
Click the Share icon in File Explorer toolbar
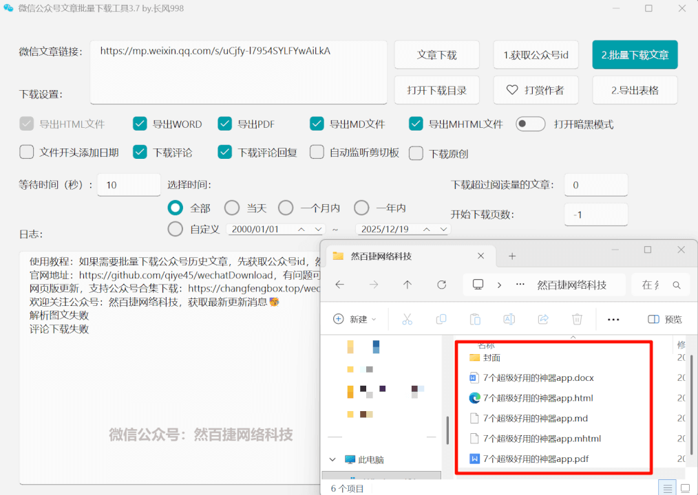click(x=543, y=319)
